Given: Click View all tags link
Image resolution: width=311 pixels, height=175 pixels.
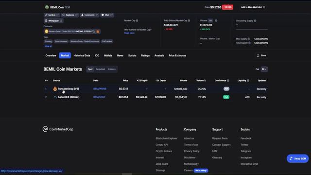Looking at the screenshot, I should point(48,46).
